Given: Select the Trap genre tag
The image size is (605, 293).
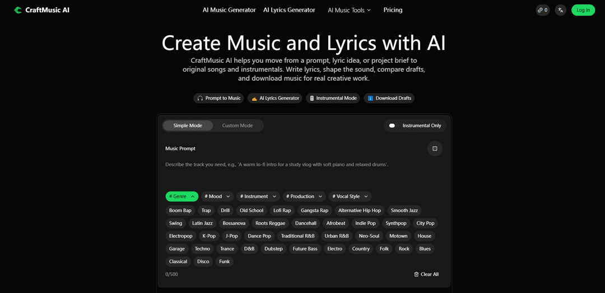Looking at the screenshot, I should click(x=206, y=211).
